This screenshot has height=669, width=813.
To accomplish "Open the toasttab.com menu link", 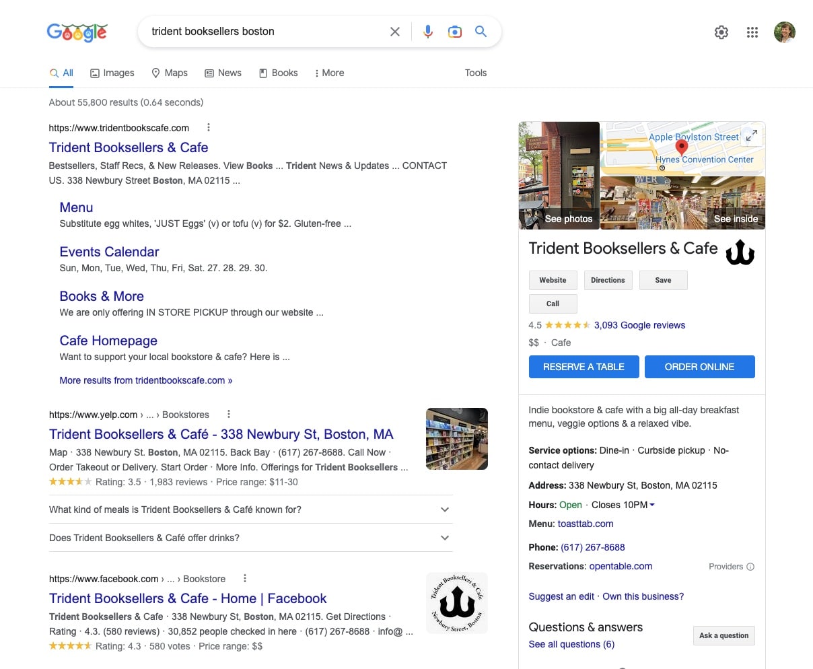I will (x=586, y=524).
